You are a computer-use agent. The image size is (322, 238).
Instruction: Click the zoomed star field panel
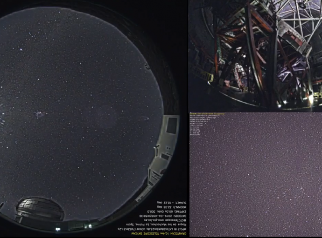coord(256,175)
